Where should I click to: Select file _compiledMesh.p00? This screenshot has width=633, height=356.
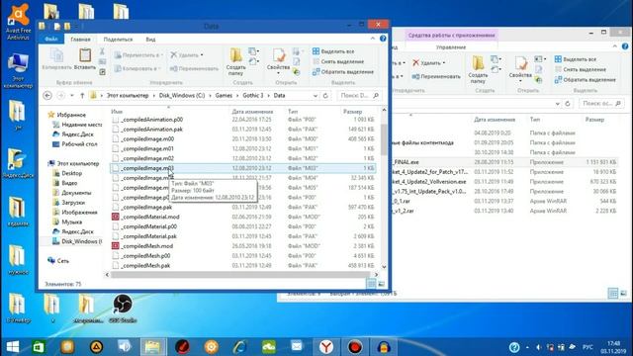tap(145, 255)
